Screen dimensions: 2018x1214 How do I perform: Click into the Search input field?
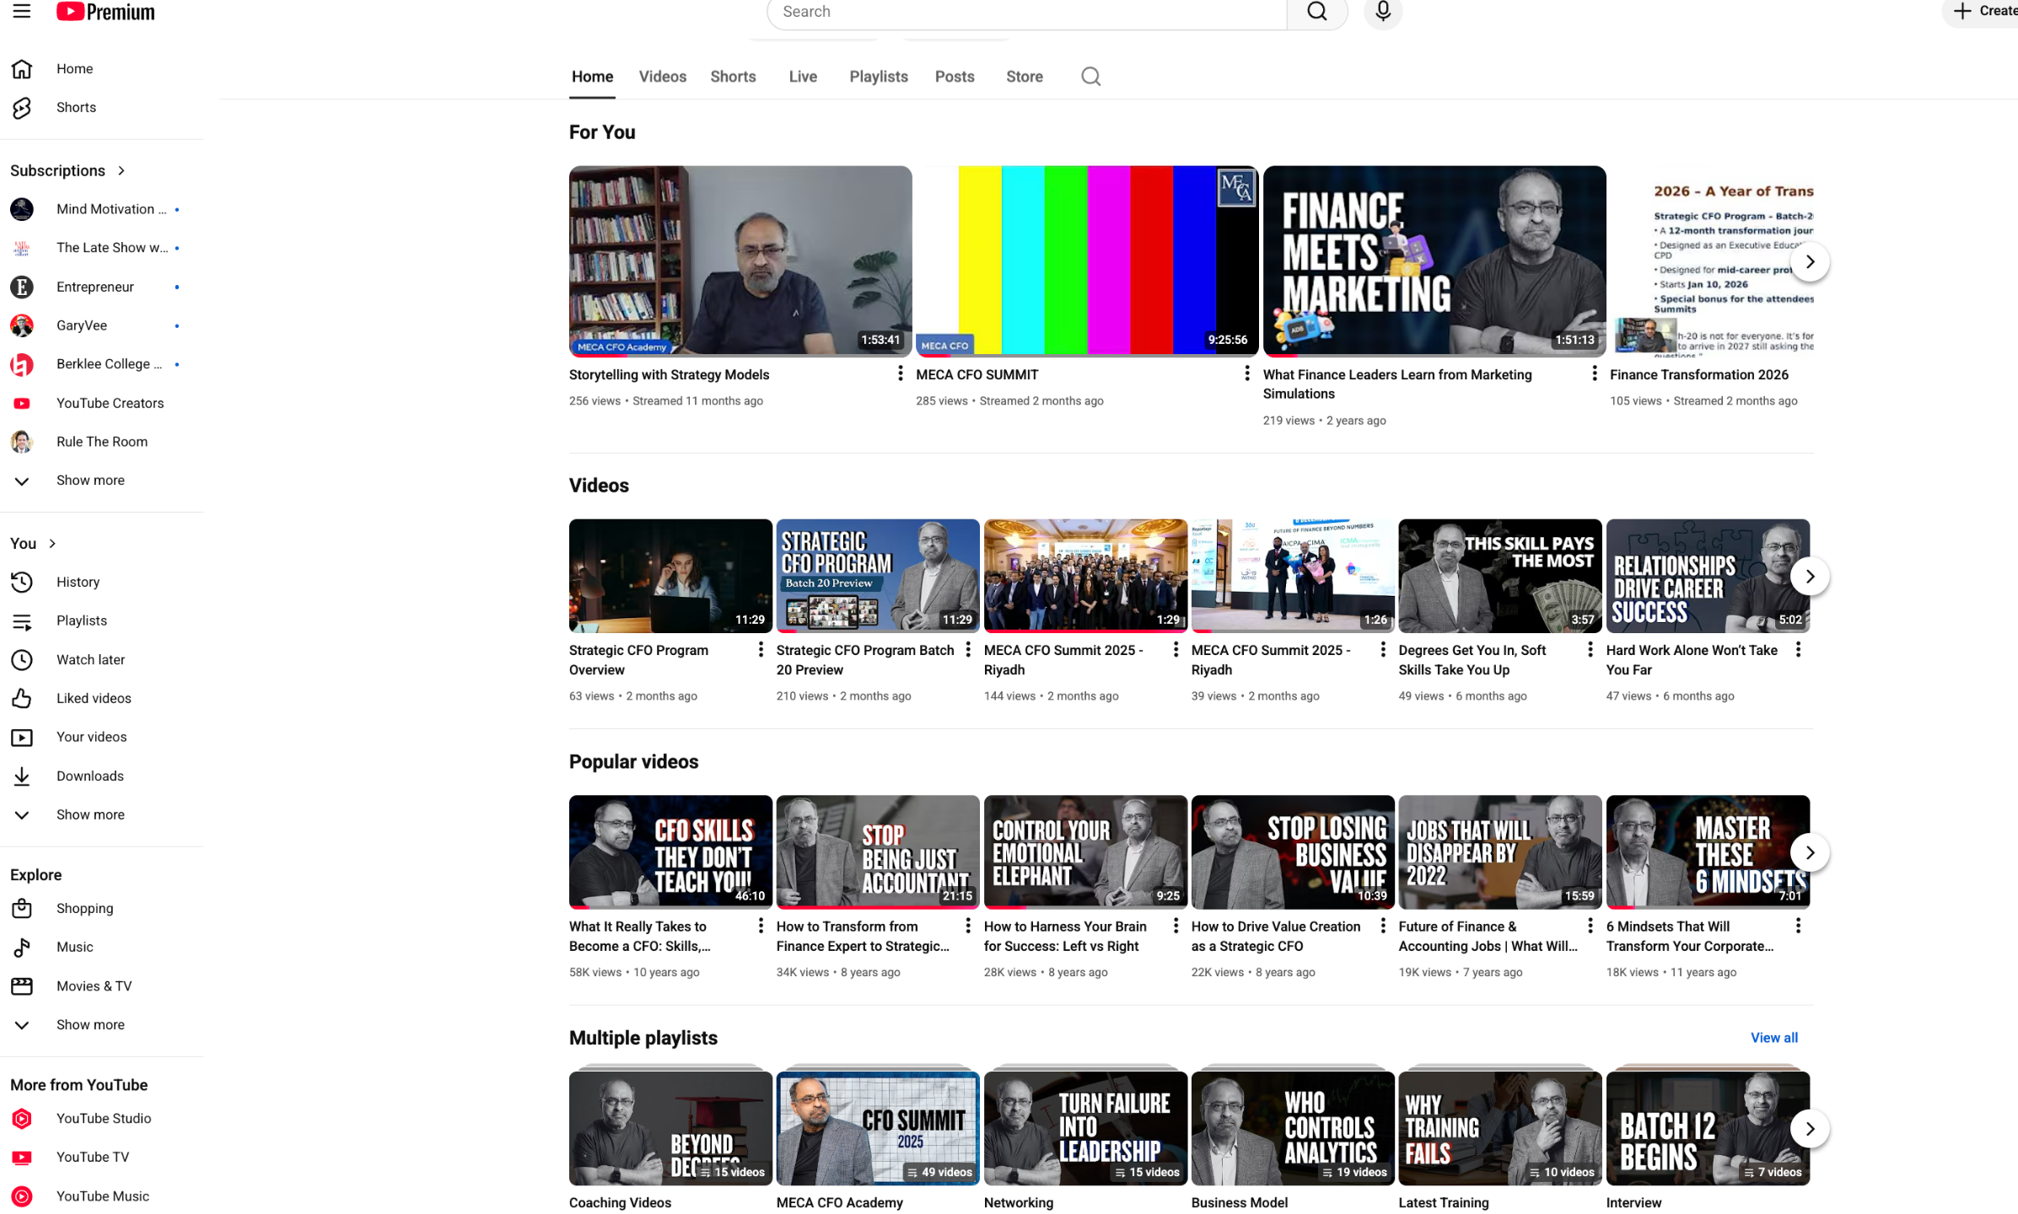(1026, 12)
